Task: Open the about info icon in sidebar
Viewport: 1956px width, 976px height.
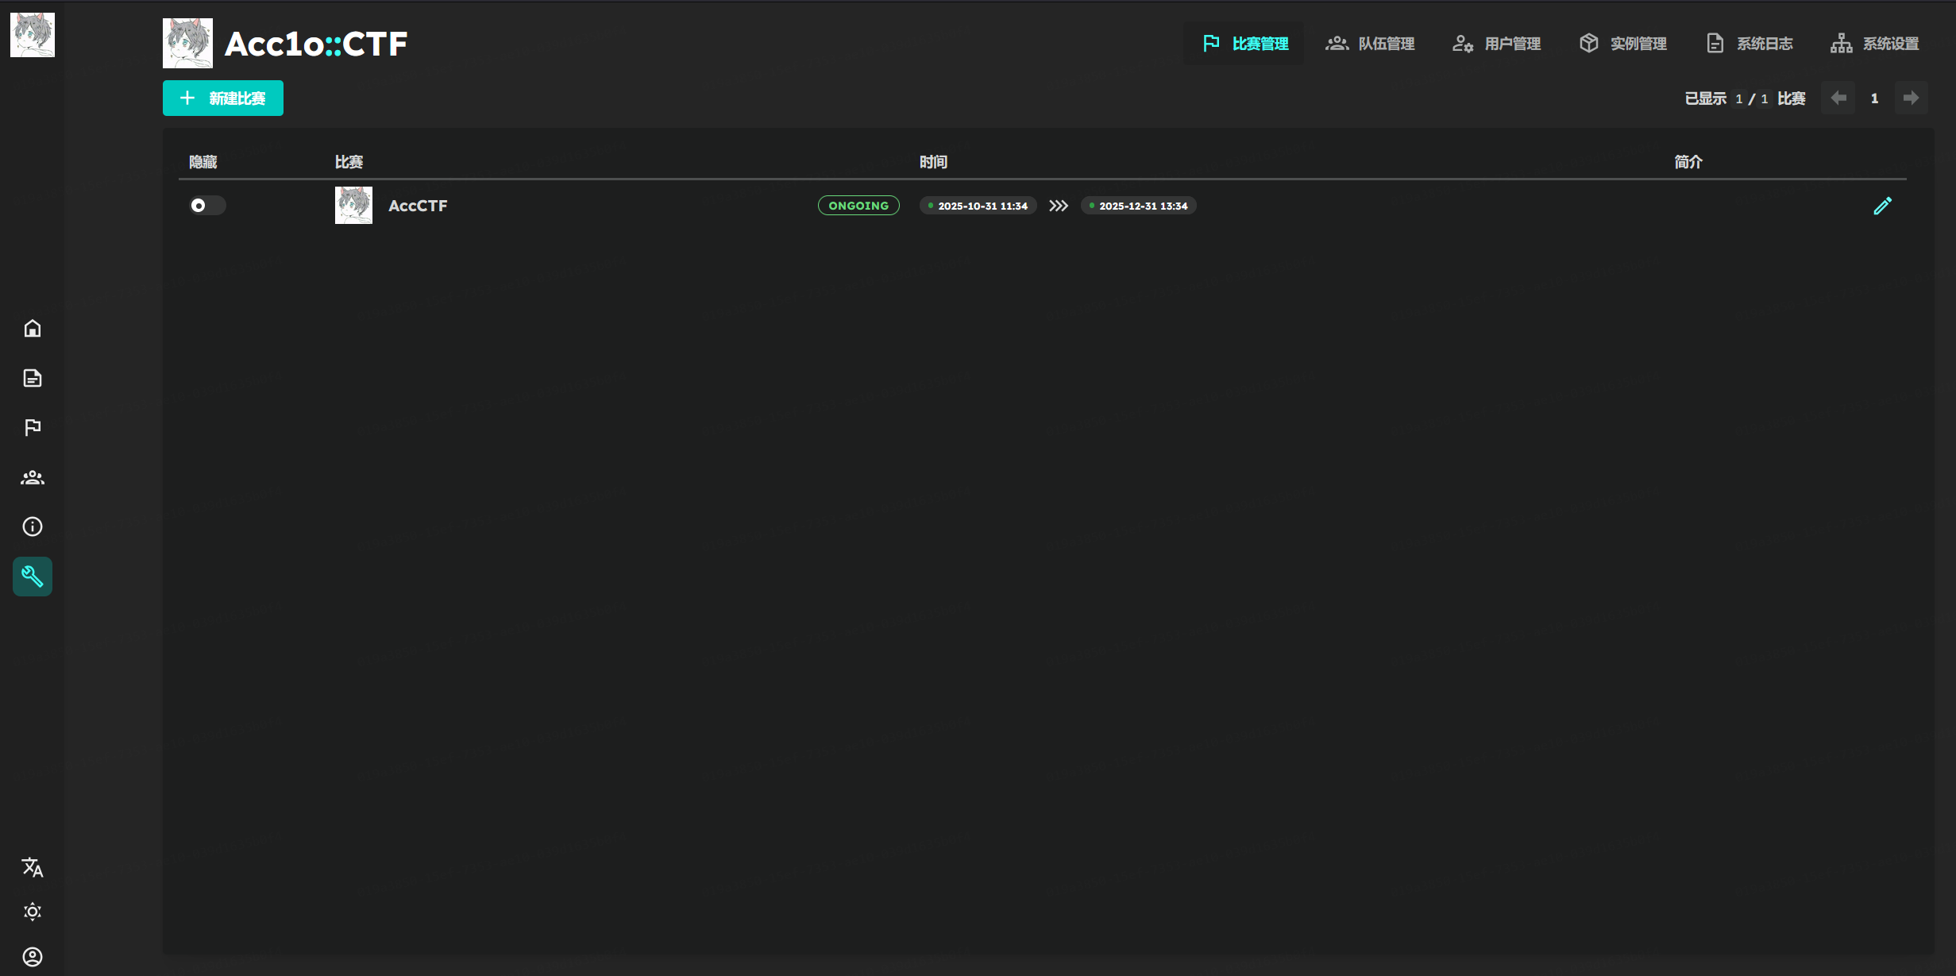Action: (33, 527)
